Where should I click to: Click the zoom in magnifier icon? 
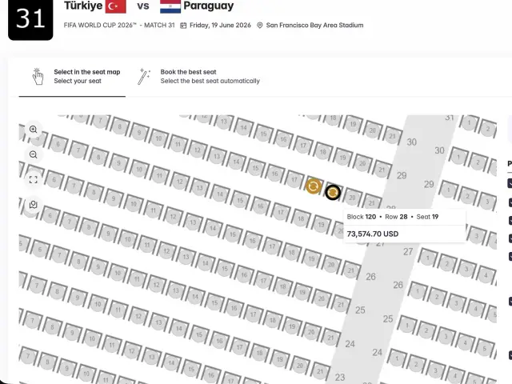coord(34,130)
